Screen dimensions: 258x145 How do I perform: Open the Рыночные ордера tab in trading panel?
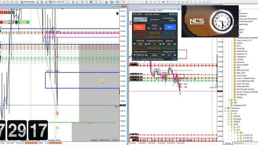(140, 20)
